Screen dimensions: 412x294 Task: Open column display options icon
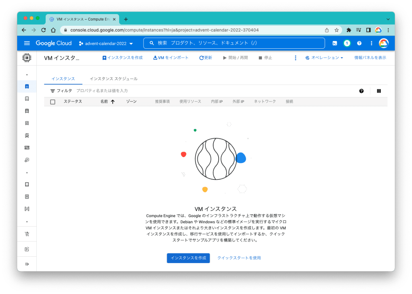tap(379, 91)
